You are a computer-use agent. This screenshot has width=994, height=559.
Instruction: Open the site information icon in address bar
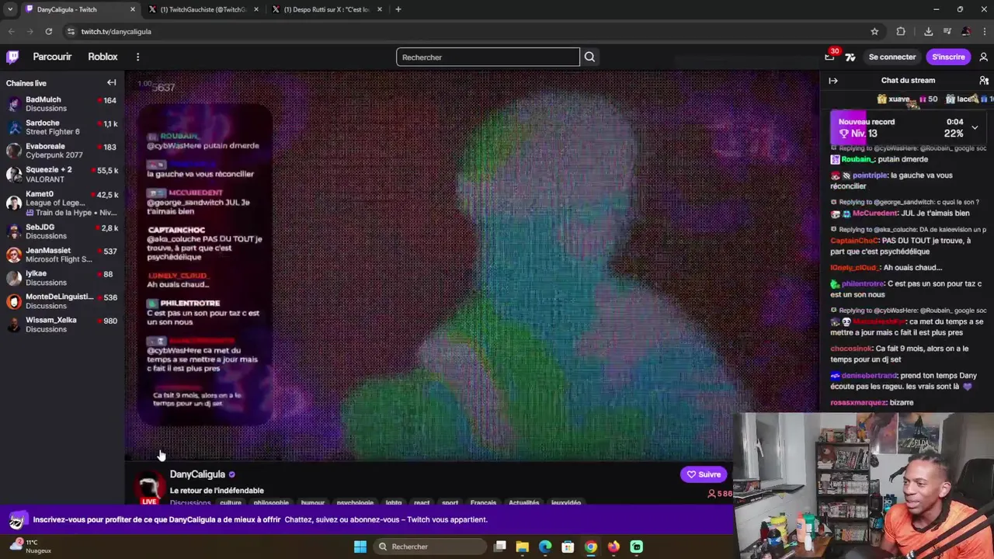pos(71,31)
